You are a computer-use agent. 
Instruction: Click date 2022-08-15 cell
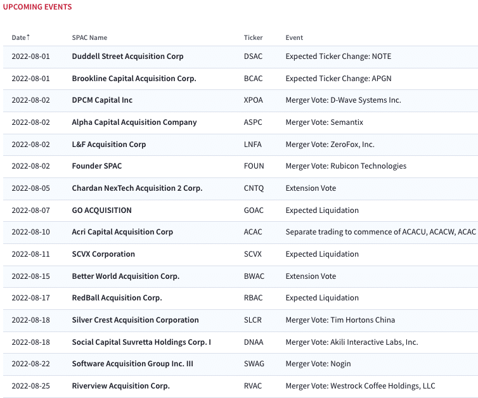click(x=30, y=276)
